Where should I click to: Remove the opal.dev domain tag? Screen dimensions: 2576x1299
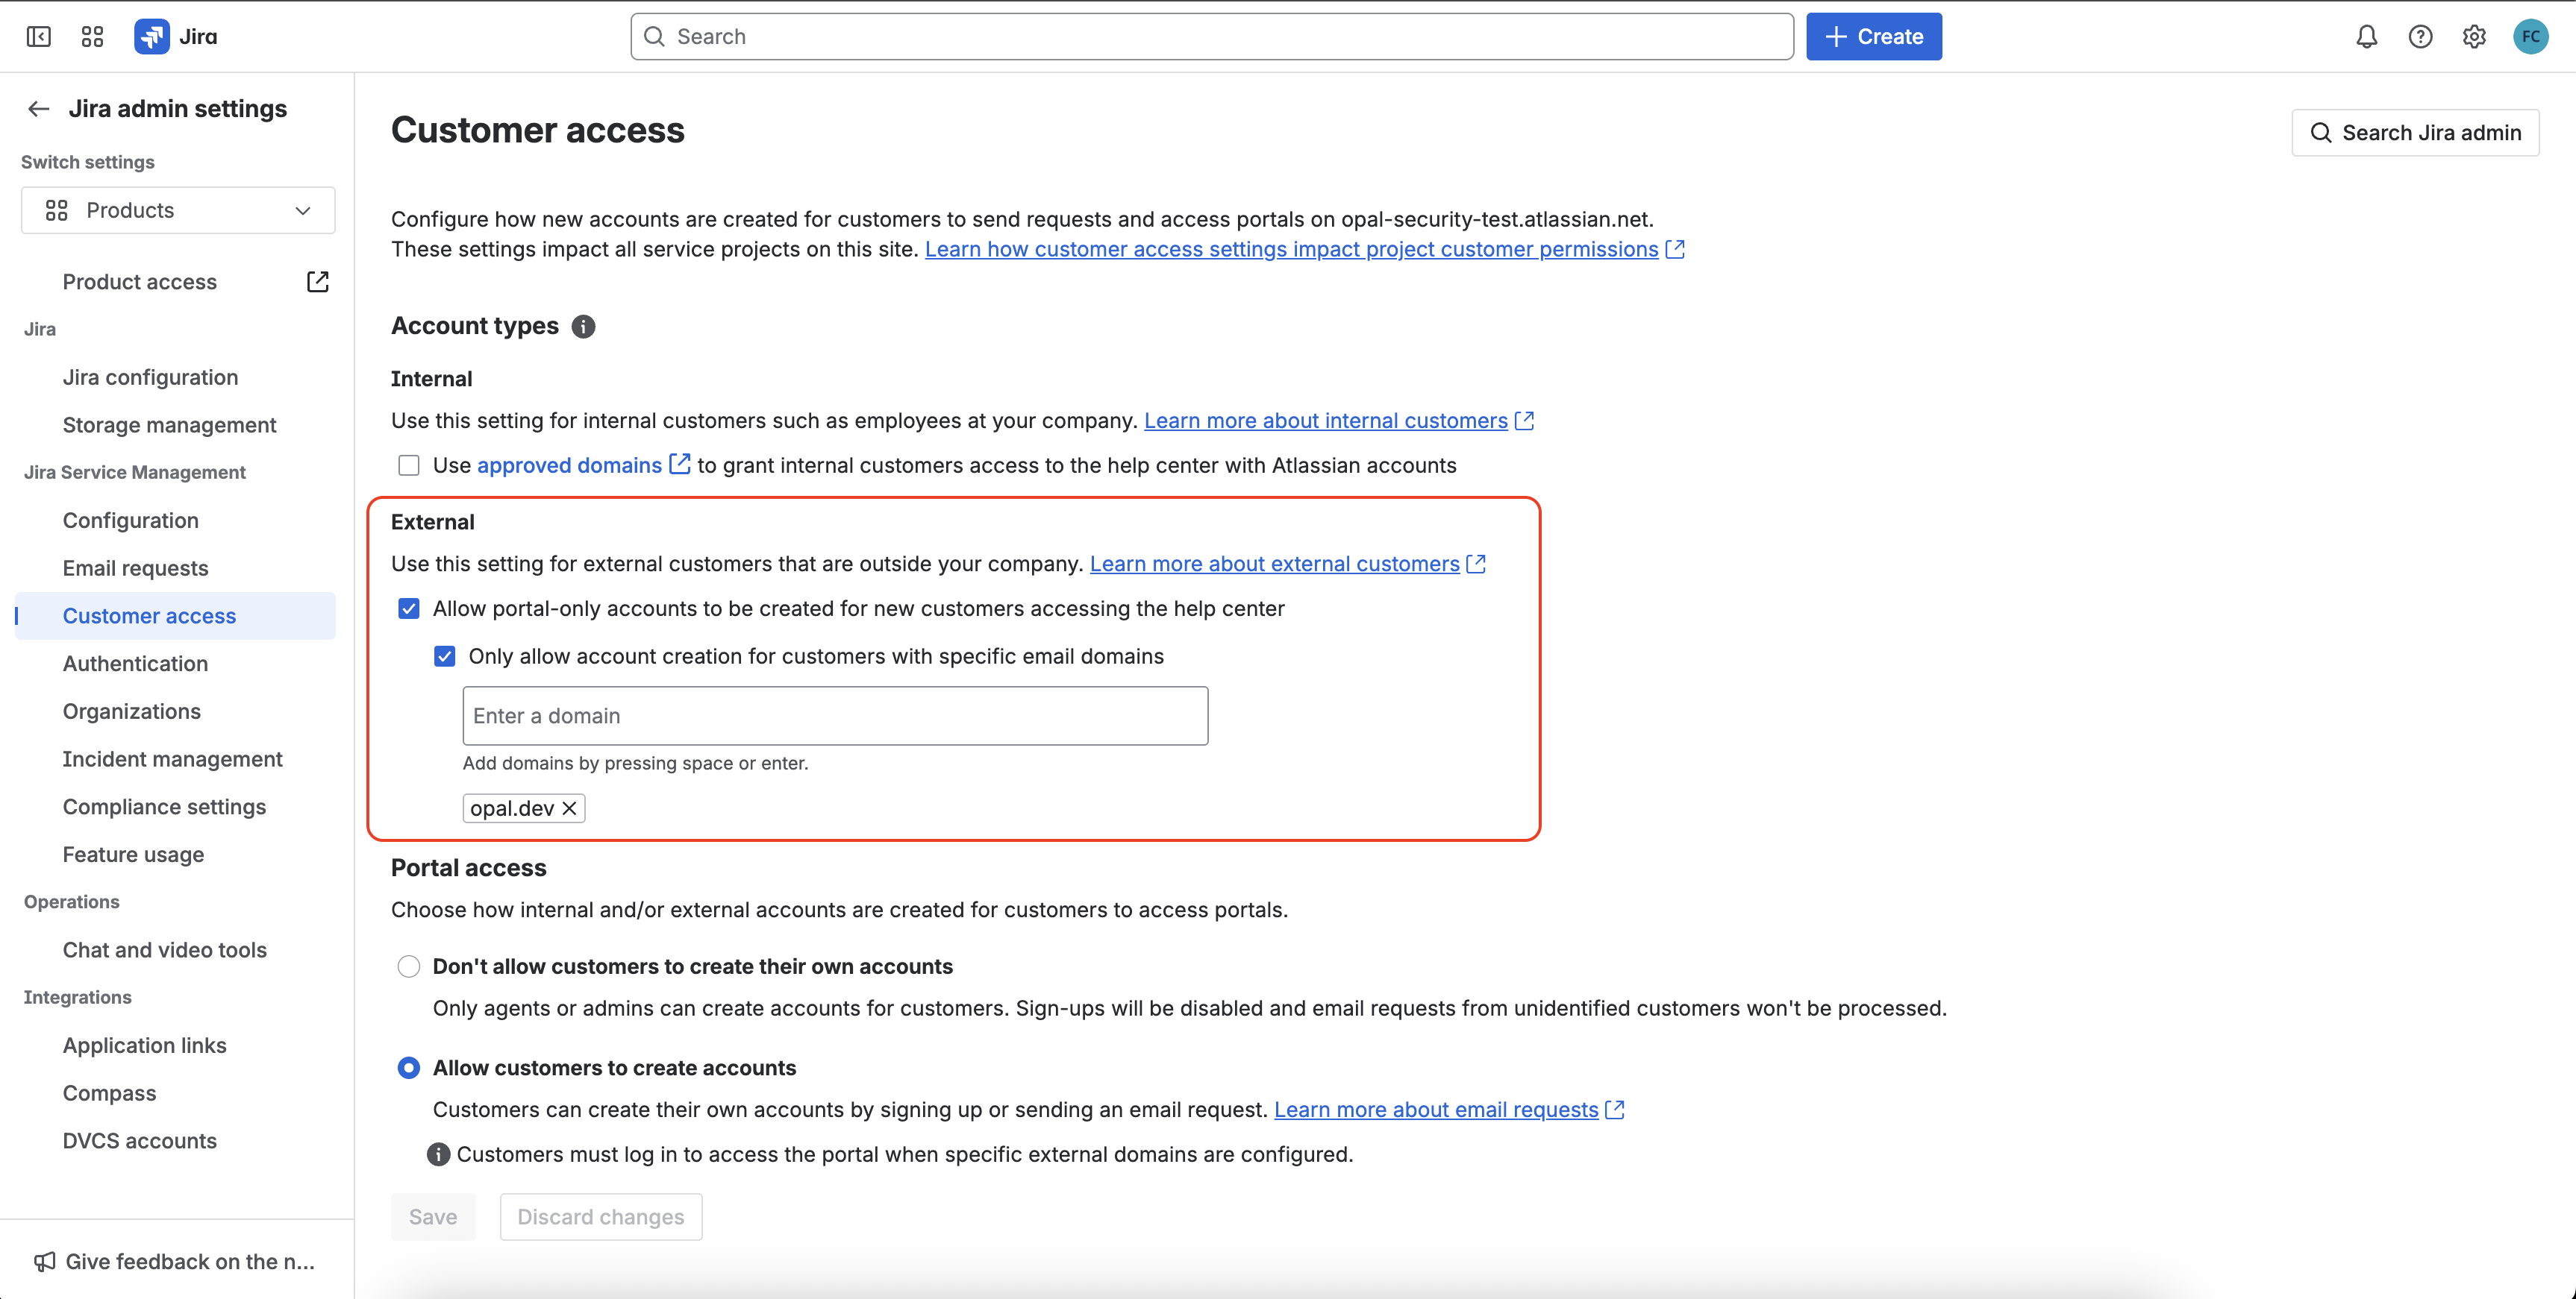click(569, 808)
